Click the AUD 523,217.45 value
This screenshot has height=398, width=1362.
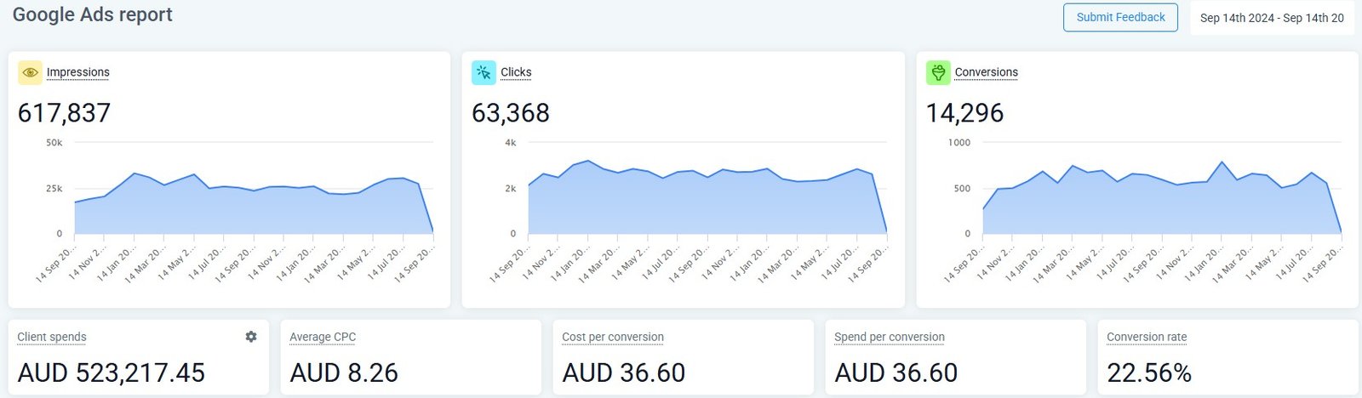(x=112, y=372)
